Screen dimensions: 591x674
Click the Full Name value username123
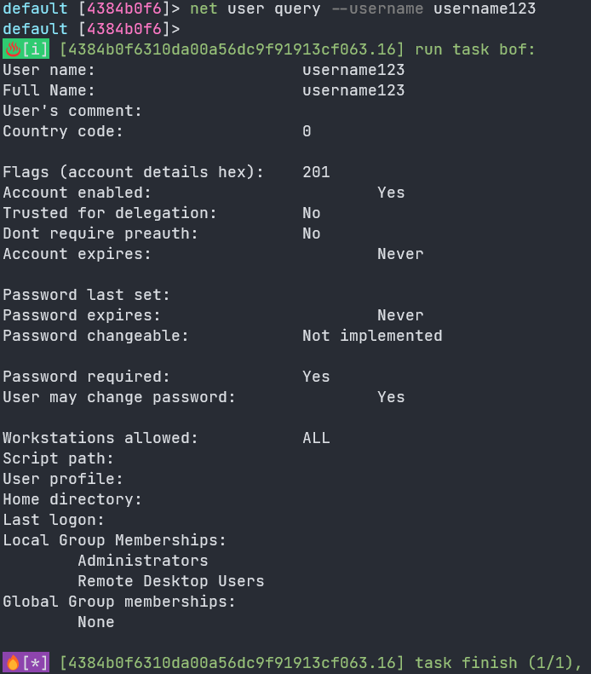(x=353, y=90)
